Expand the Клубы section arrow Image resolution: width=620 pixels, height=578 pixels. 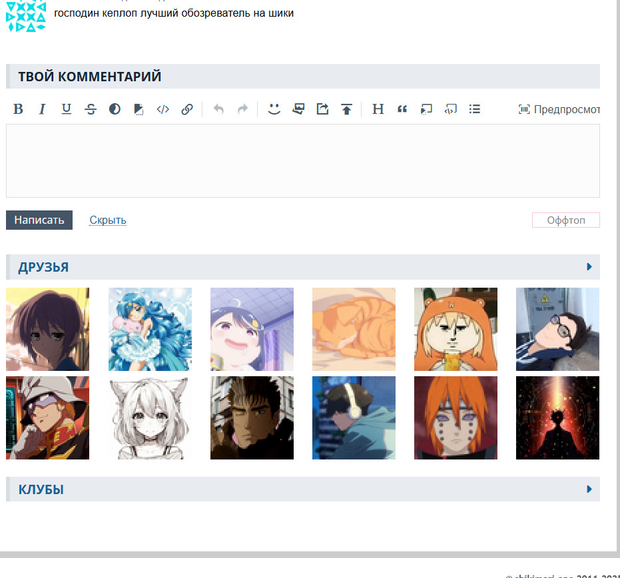[589, 489]
